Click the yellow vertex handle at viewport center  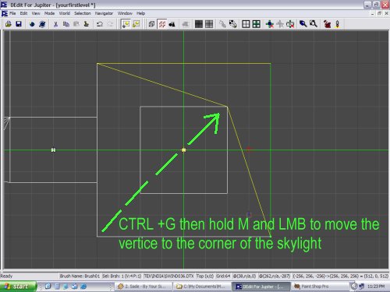[183, 150]
